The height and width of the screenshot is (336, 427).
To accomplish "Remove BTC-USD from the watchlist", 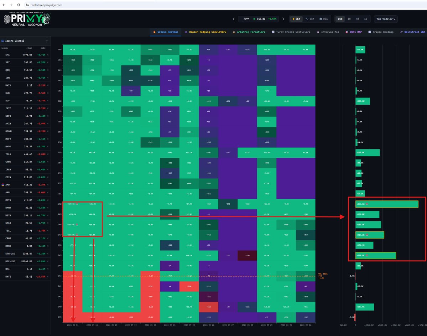I will point(48,262).
